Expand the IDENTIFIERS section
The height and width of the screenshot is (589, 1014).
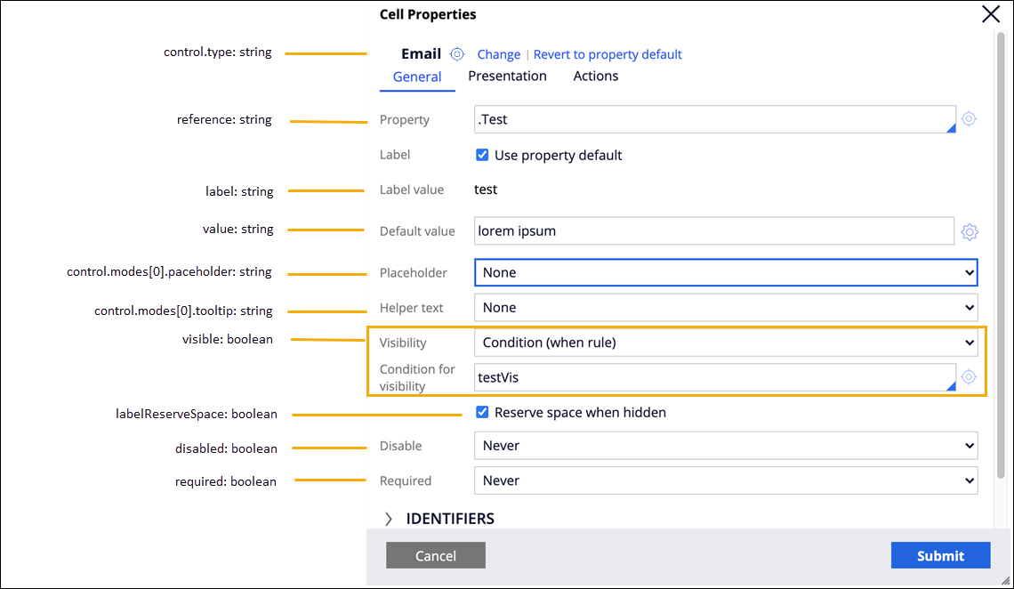point(389,519)
